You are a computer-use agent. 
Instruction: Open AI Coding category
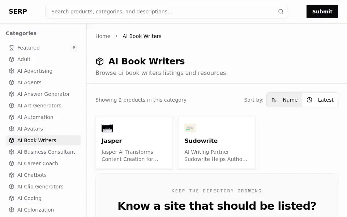tap(43, 198)
